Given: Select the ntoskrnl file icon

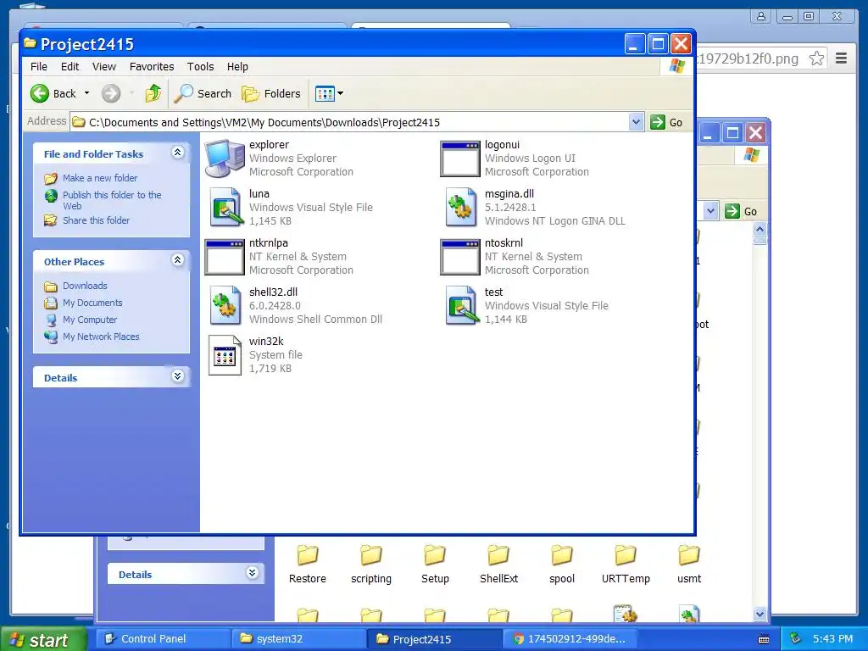Looking at the screenshot, I should click(x=460, y=257).
